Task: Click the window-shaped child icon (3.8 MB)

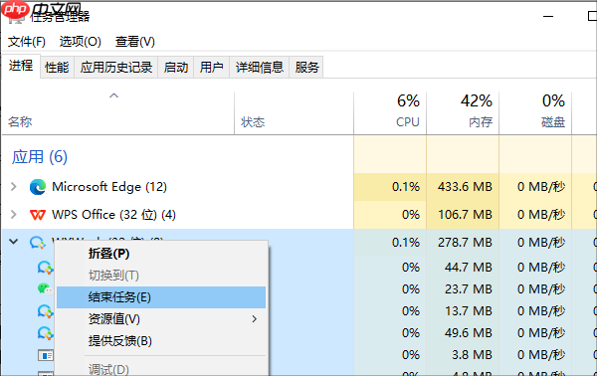Action: 46,355
